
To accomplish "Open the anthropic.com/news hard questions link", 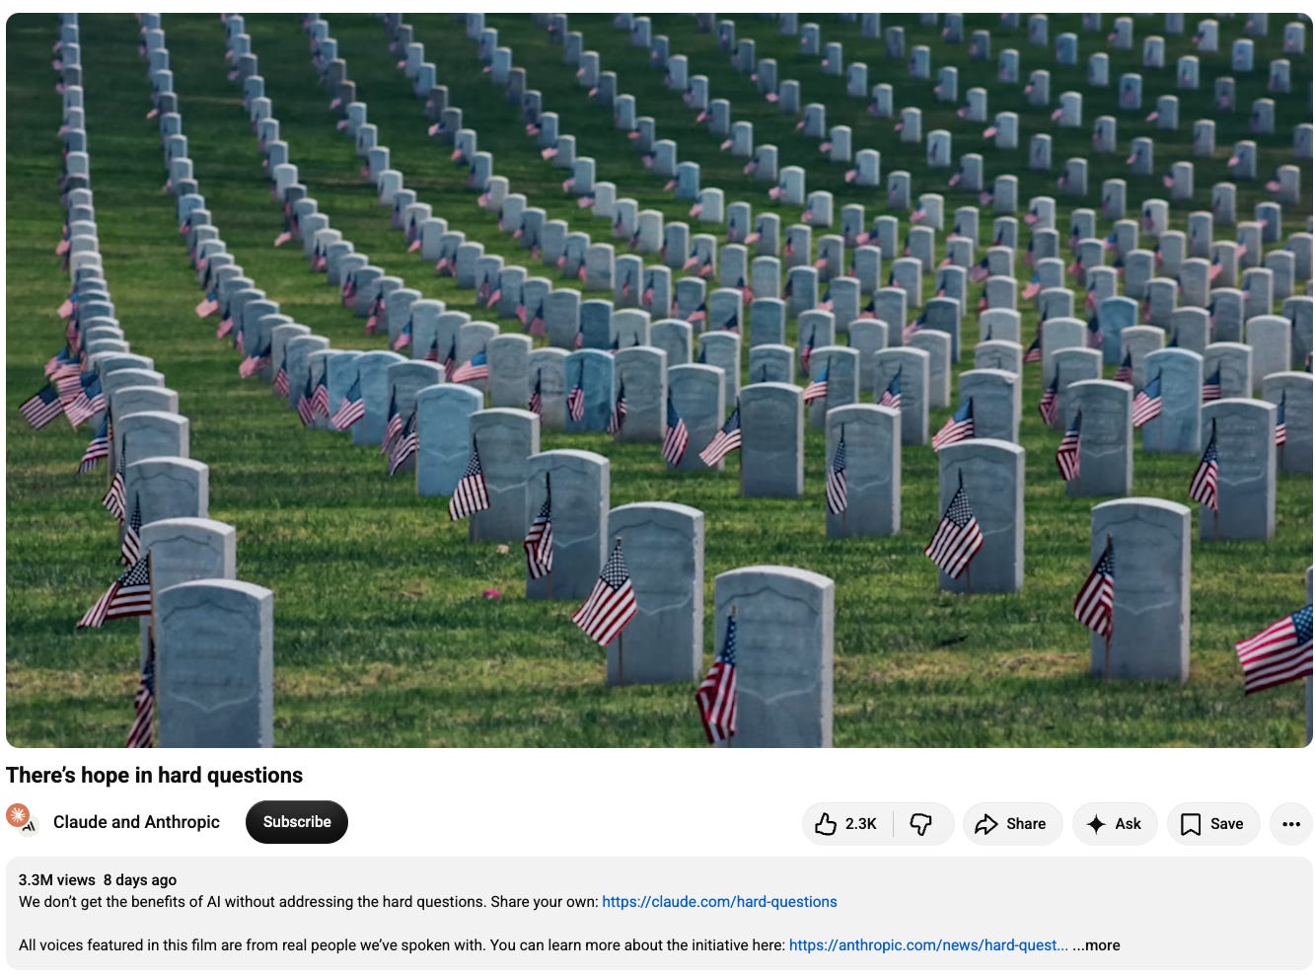I will (928, 945).
